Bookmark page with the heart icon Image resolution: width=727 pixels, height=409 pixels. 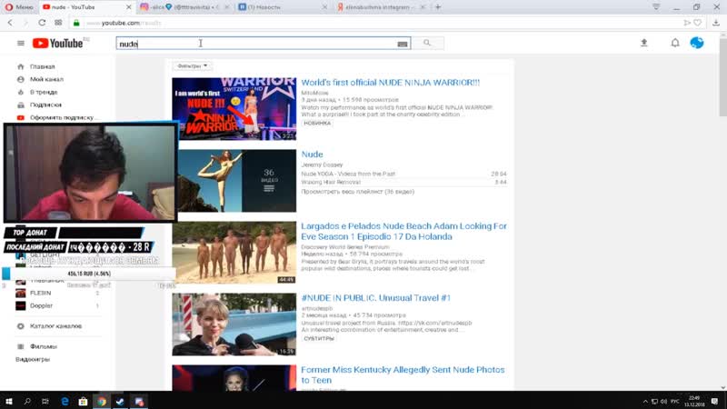click(697, 22)
